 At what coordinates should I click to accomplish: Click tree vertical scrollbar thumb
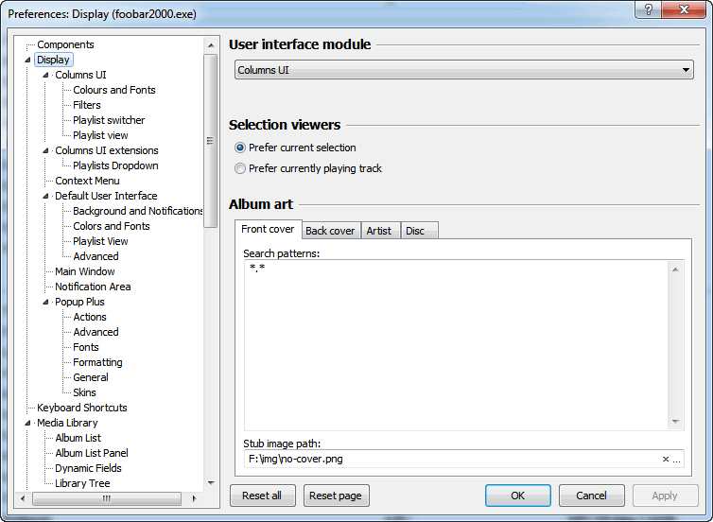(x=210, y=141)
